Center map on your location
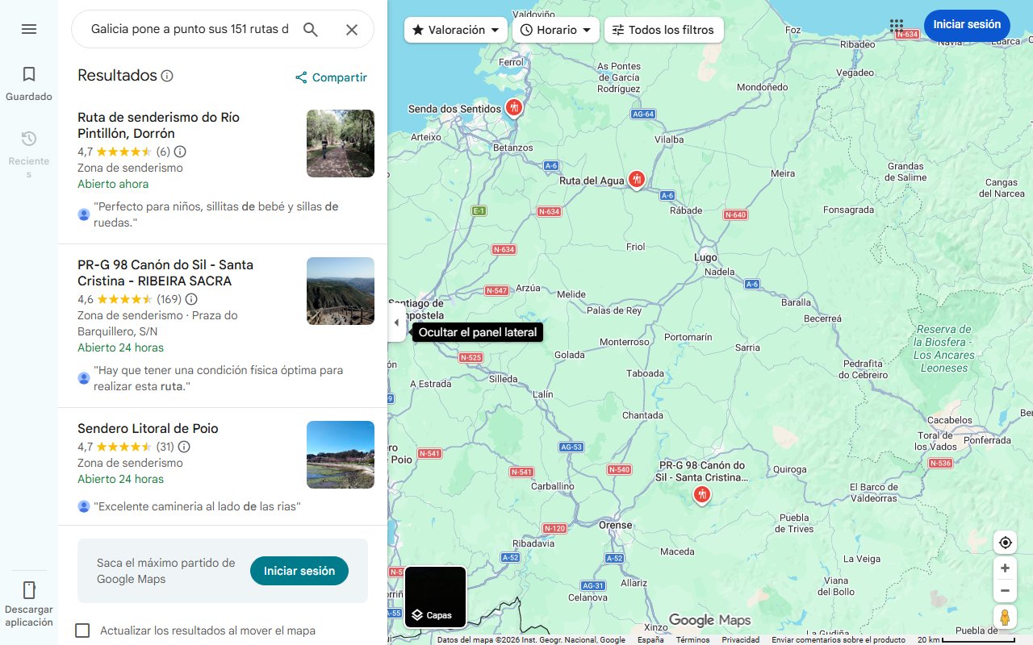Viewport: 1033px width, 645px height. [1005, 543]
